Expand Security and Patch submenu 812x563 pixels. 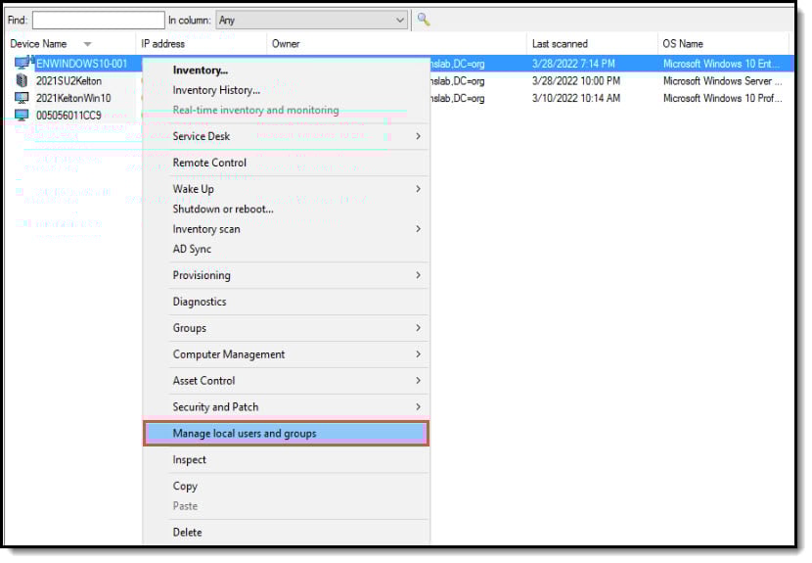click(x=286, y=407)
